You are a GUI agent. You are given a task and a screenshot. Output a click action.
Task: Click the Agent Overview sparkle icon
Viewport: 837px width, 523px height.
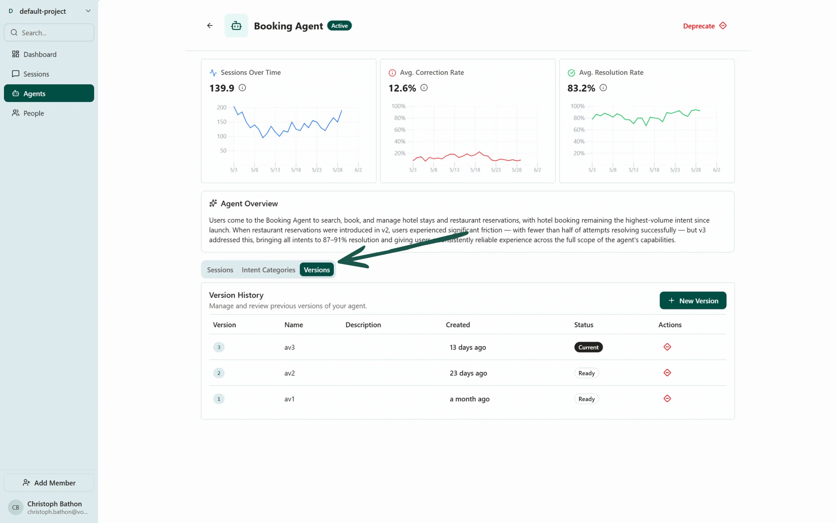(213, 203)
